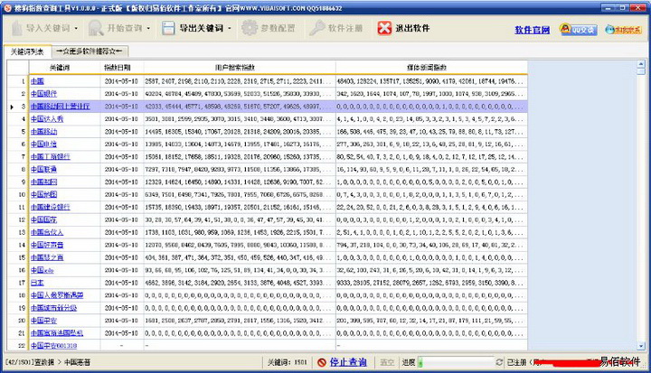Click the 开始查询 magnifier icon
The height and width of the screenshot is (373, 651).
(96, 28)
